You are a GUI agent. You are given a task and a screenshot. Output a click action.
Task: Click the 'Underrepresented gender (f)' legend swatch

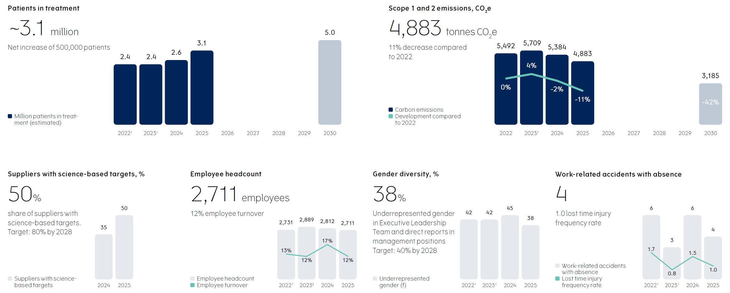375,279
